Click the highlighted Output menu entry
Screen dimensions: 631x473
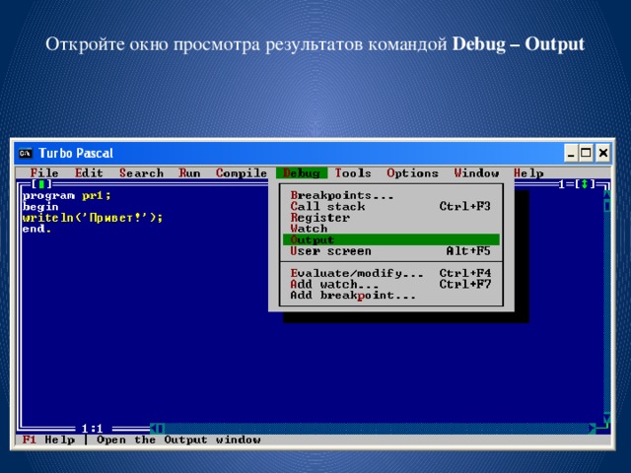coord(390,240)
